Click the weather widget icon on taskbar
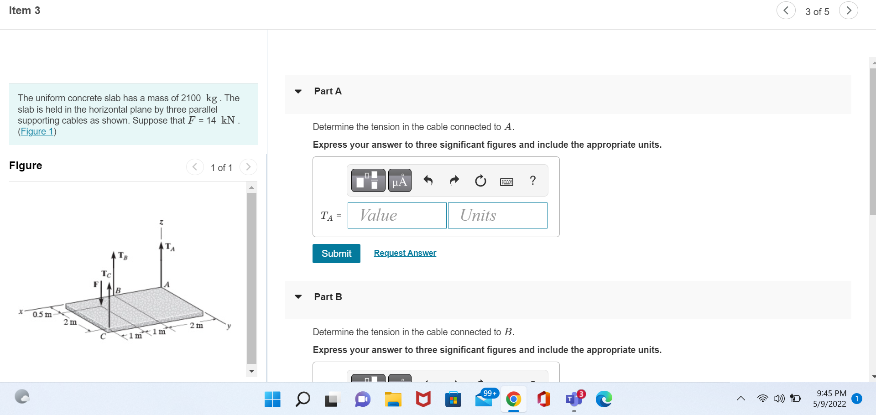 coord(22,397)
